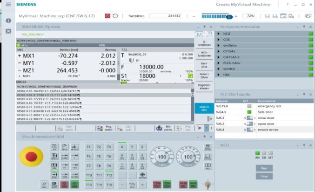Screen dimensions: 315x192
Task: Select the [VAR] increment key
Action: pyautogui.click(x=64, y=157)
